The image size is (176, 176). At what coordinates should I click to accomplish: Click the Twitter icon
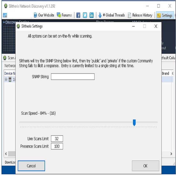[x=85, y=15]
